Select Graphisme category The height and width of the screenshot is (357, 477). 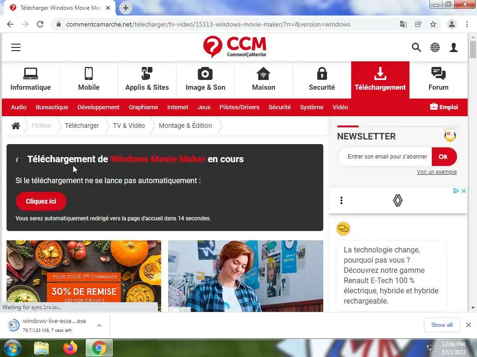click(x=143, y=107)
